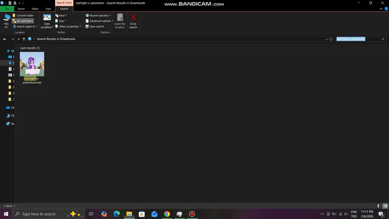Click the Properties quick access toolbar icon

[10, 3]
